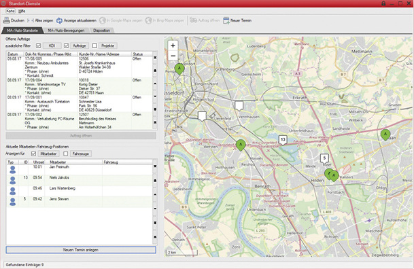The height and width of the screenshot is (269, 414).
Task: Uncheck the Aufträge filter checkbox
Action: point(66,46)
